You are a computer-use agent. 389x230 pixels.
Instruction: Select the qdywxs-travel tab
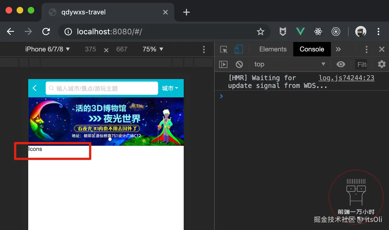click(x=108, y=12)
